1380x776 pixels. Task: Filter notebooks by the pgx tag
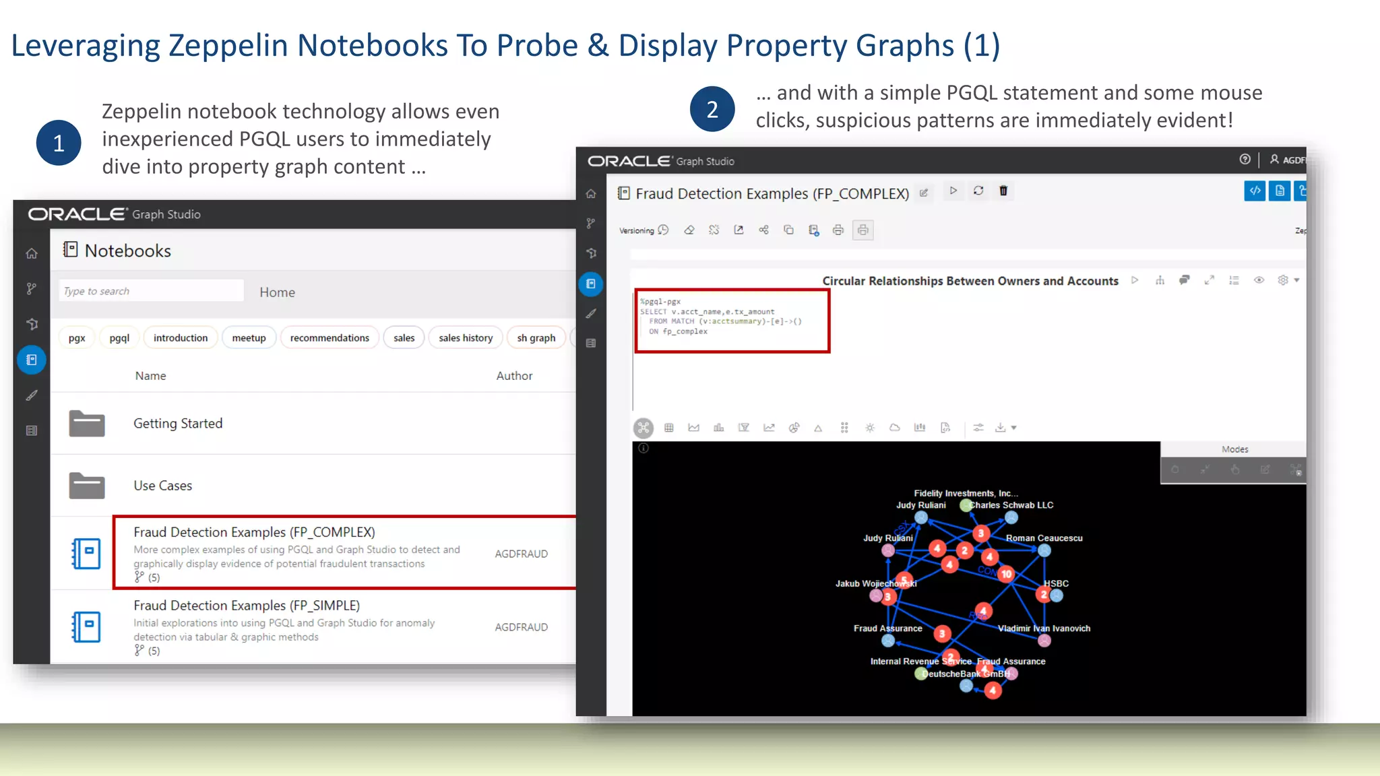[x=77, y=337]
